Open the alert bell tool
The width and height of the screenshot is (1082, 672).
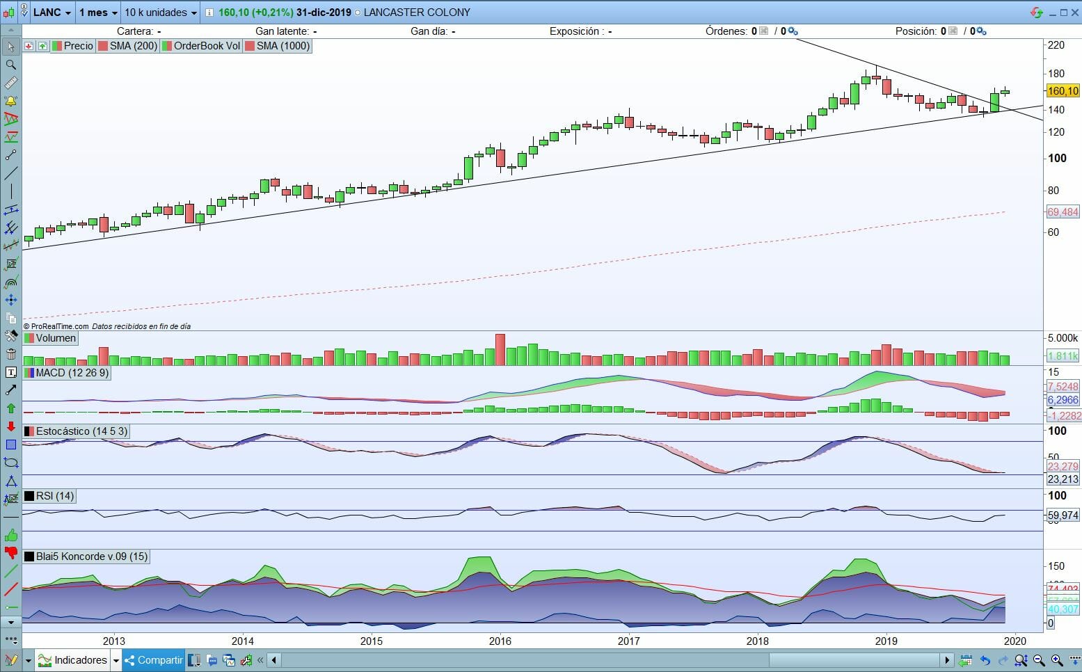click(x=10, y=101)
